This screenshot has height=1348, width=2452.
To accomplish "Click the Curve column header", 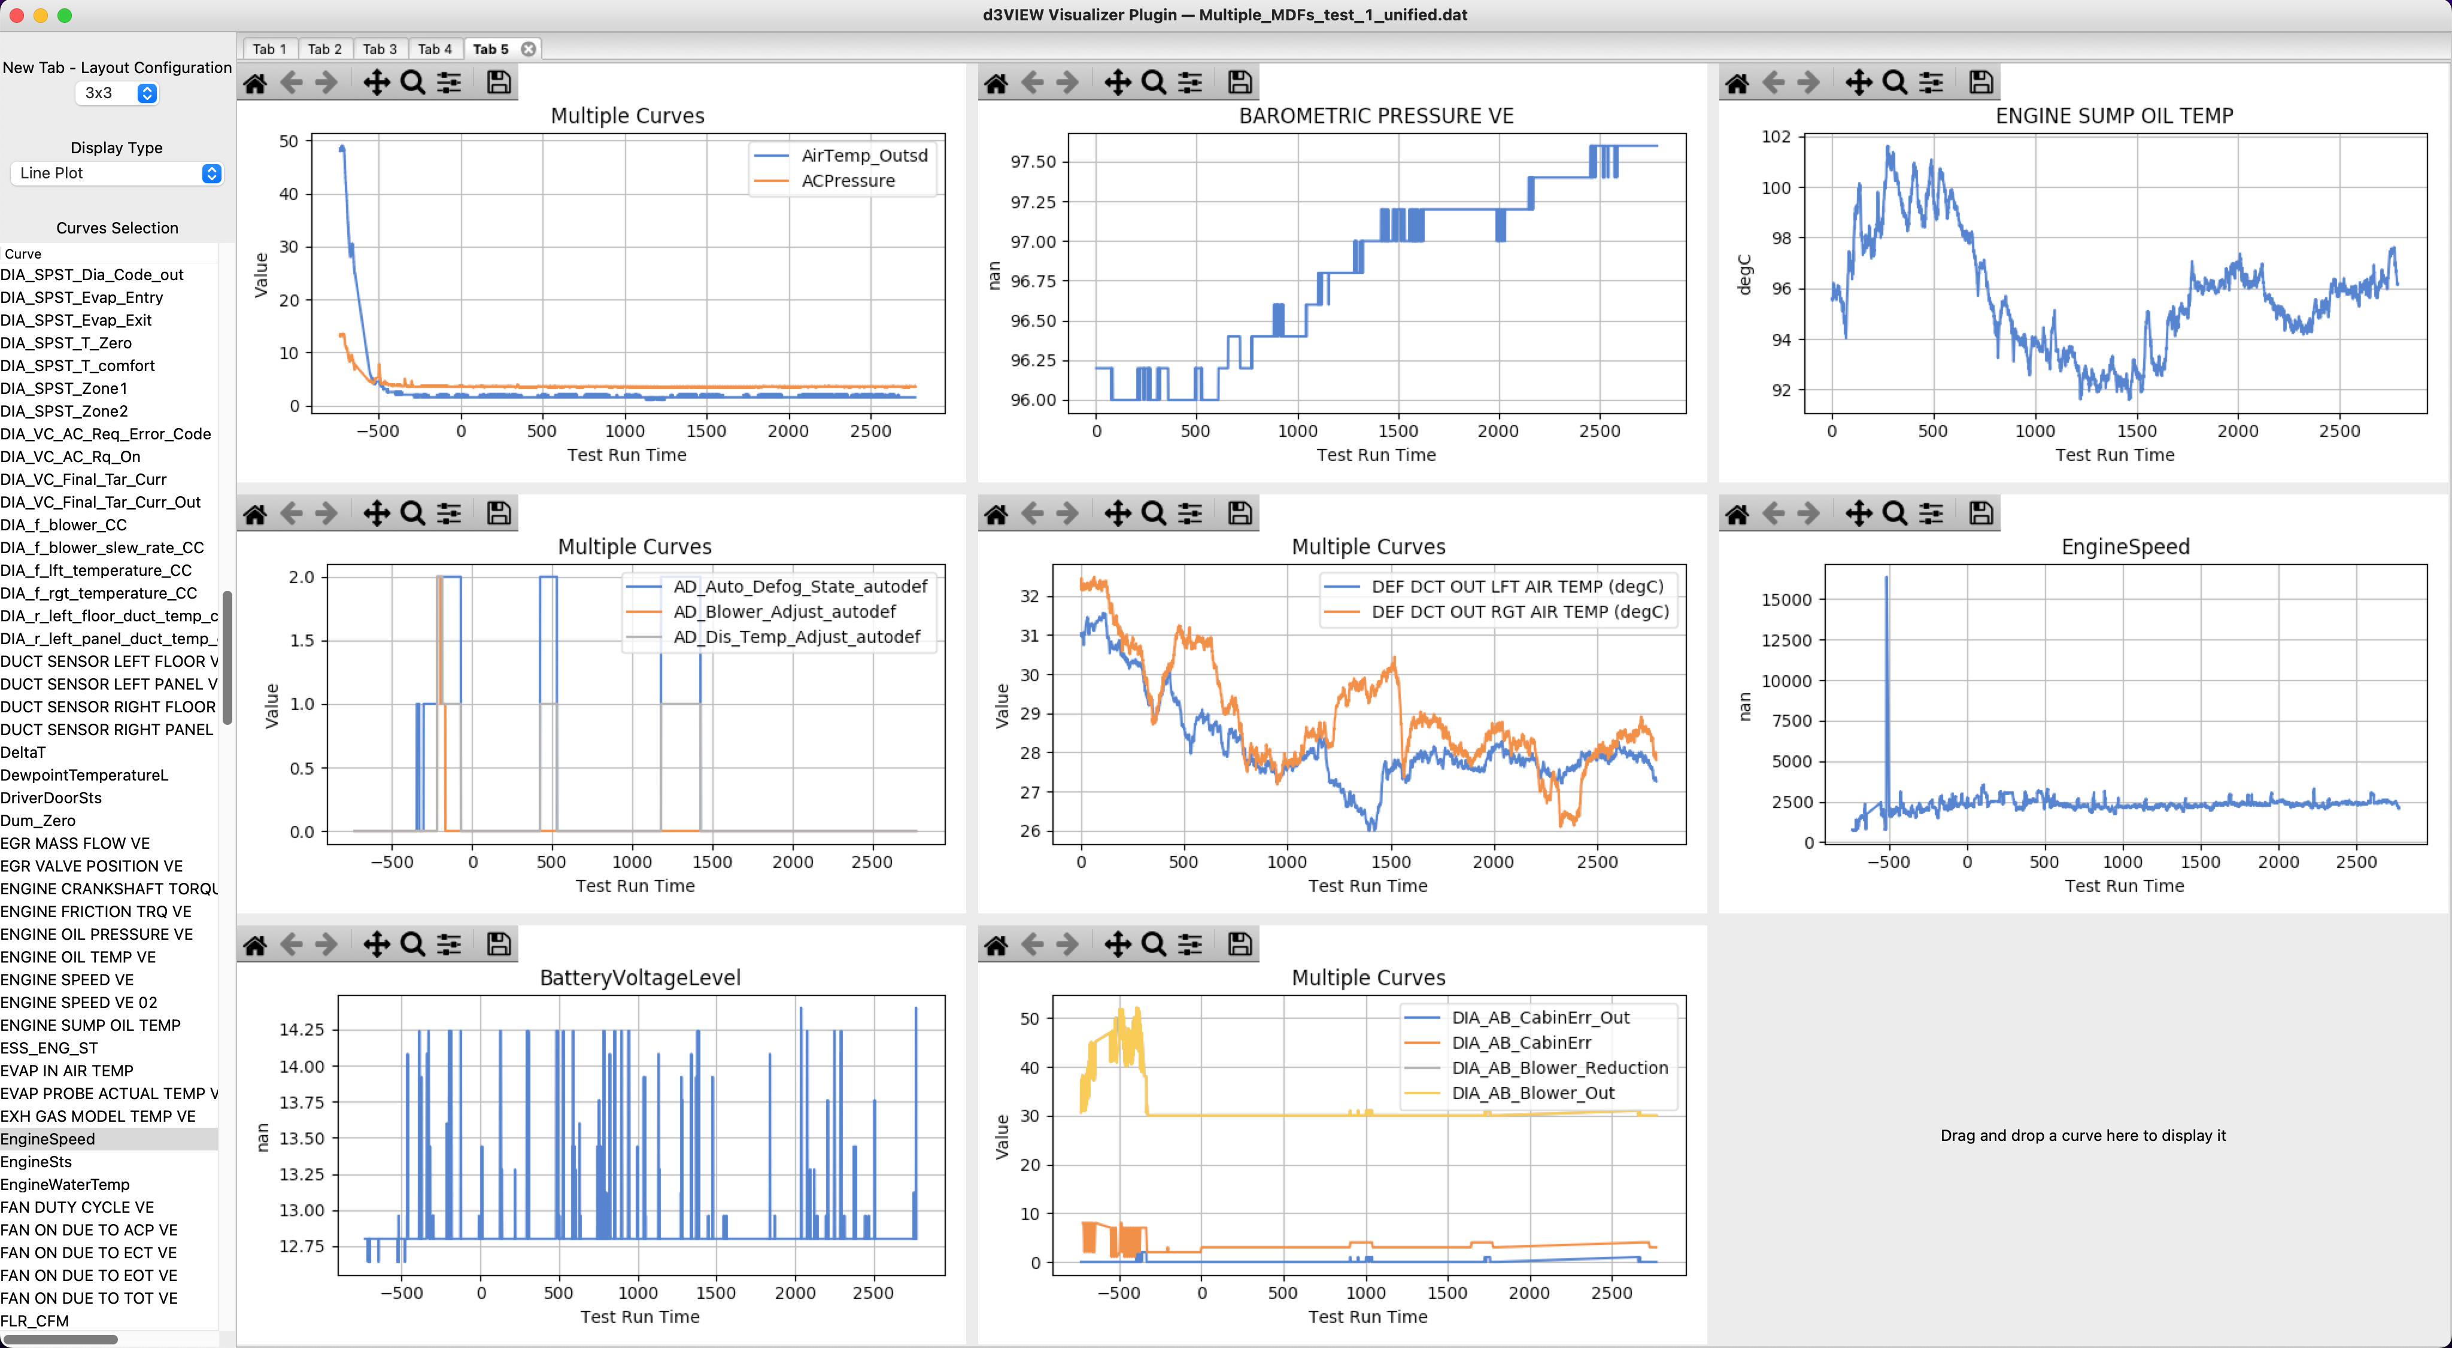I will (x=108, y=253).
